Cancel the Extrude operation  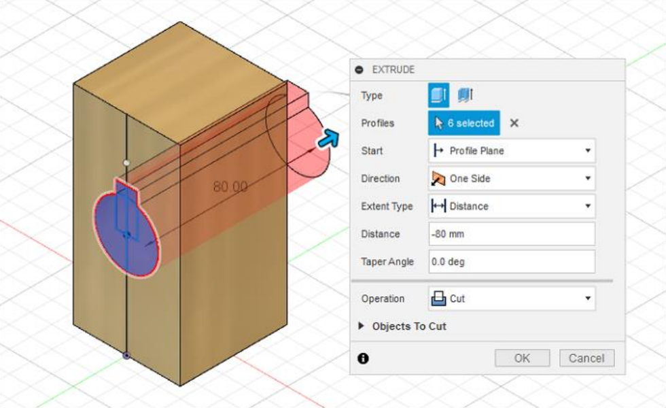[586, 358]
